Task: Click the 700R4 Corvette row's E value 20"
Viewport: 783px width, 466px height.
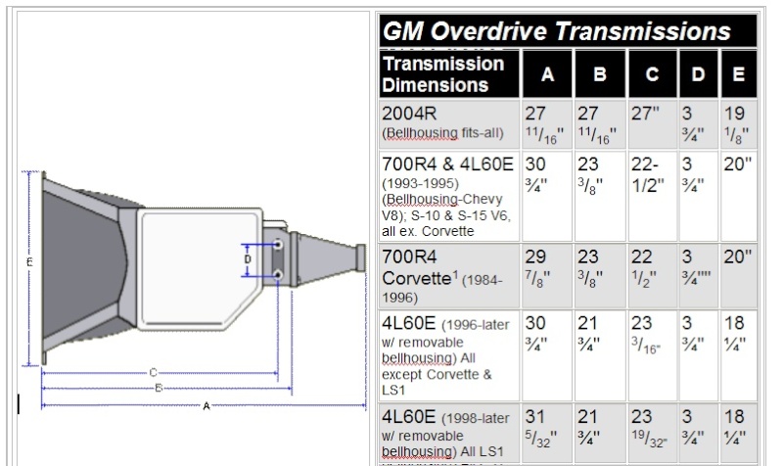Action: (739, 276)
